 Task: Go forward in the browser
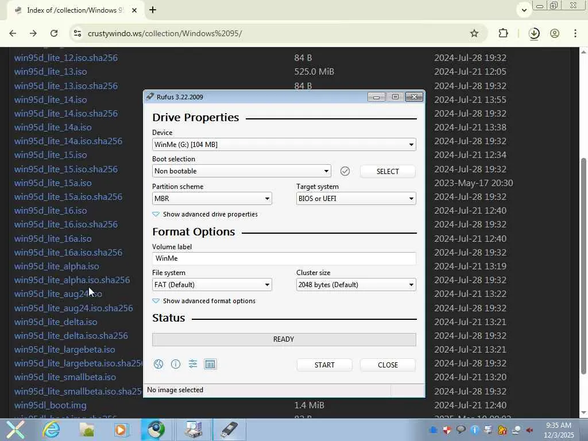point(33,33)
